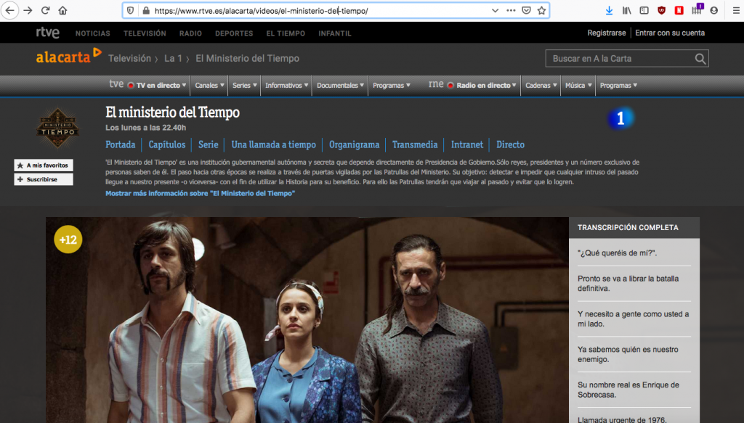Show the address bar history dropdown

point(495,10)
